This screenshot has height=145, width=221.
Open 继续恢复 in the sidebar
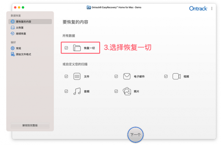(x=30, y=33)
